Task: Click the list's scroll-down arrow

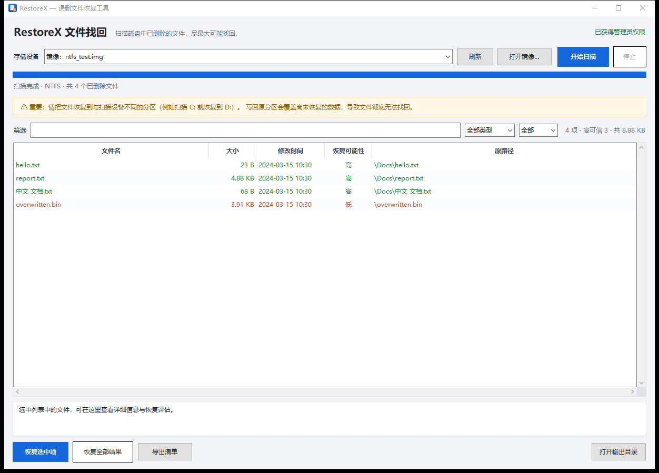Action: point(641,383)
